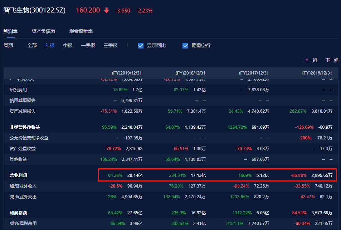Screen dimensions: 341x230
Task: Switch to the 资产负债表 tab
Action: click(43, 31)
